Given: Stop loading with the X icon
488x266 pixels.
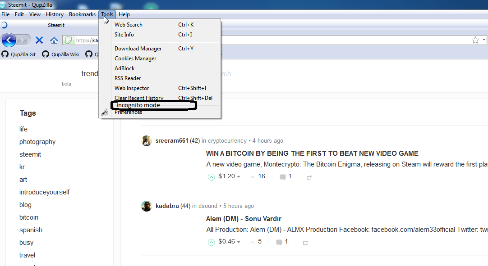Looking at the screenshot, I should 39,40.
